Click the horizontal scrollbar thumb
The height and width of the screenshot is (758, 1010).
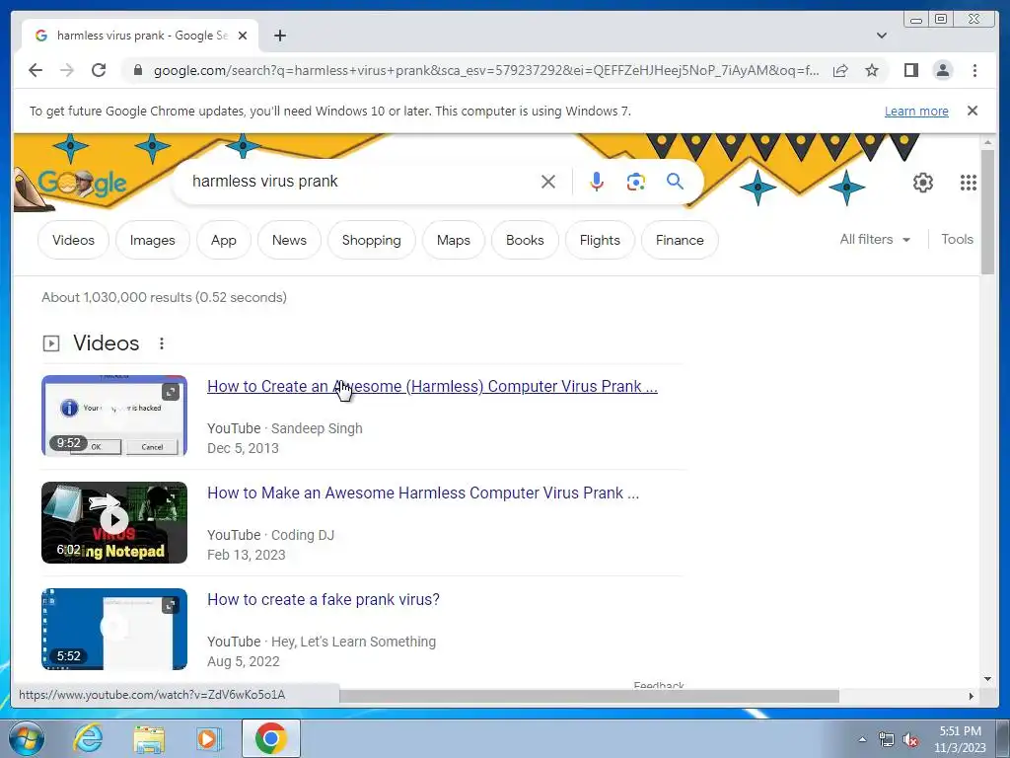(x=590, y=696)
